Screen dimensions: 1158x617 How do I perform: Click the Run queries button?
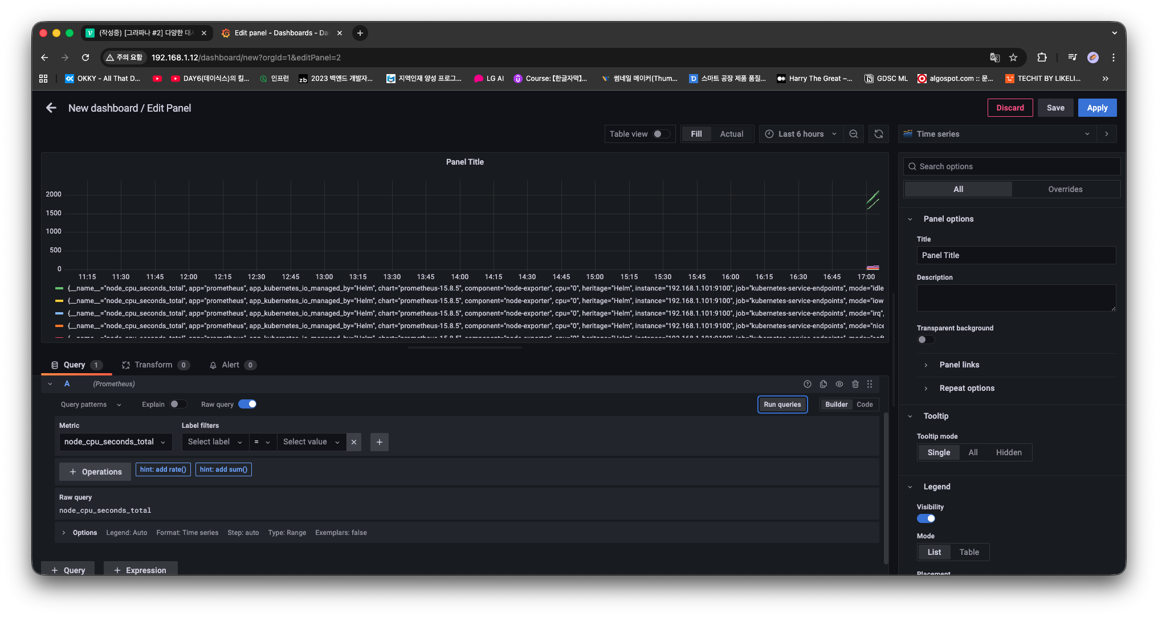tap(782, 404)
